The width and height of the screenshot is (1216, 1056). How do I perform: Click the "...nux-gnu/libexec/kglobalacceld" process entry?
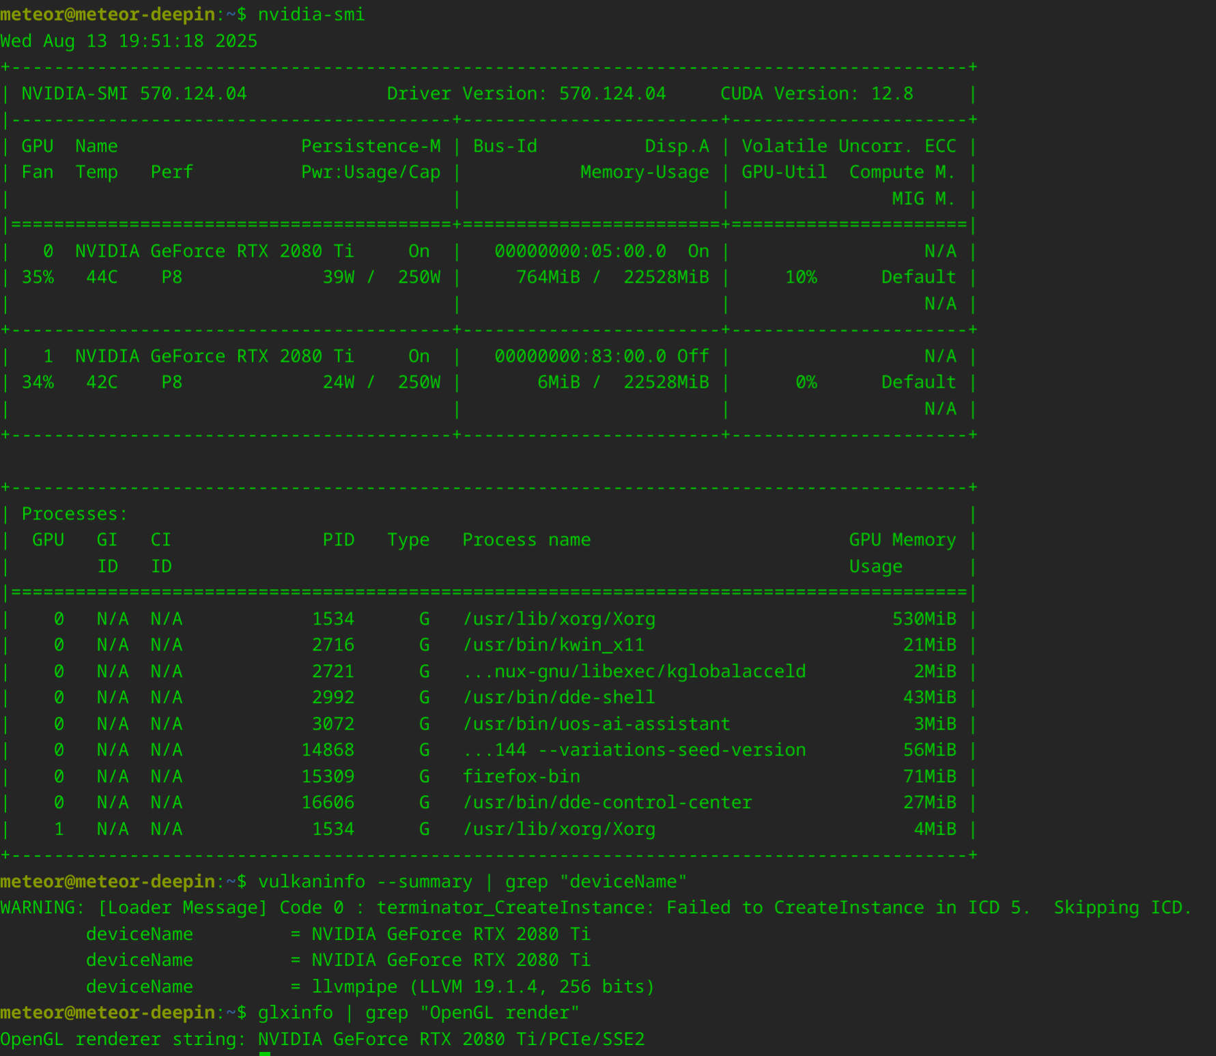[634, 672]
